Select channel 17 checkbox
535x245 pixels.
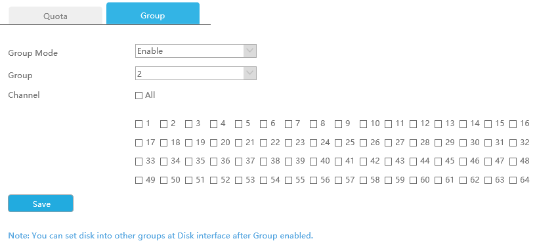pos(139,143)
